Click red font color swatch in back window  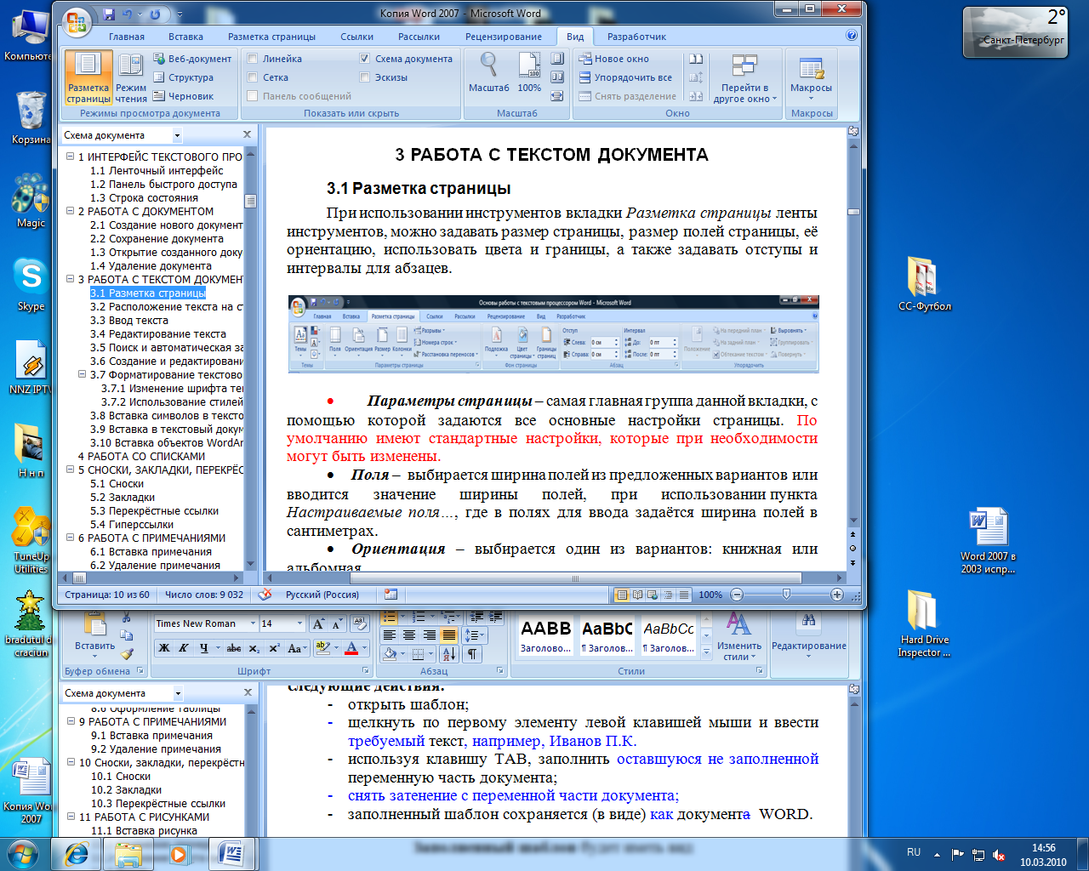coord(351,648)
